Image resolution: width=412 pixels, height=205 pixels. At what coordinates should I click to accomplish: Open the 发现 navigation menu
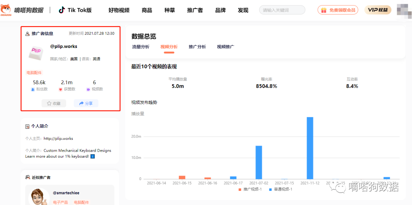[x=243, y=10]
